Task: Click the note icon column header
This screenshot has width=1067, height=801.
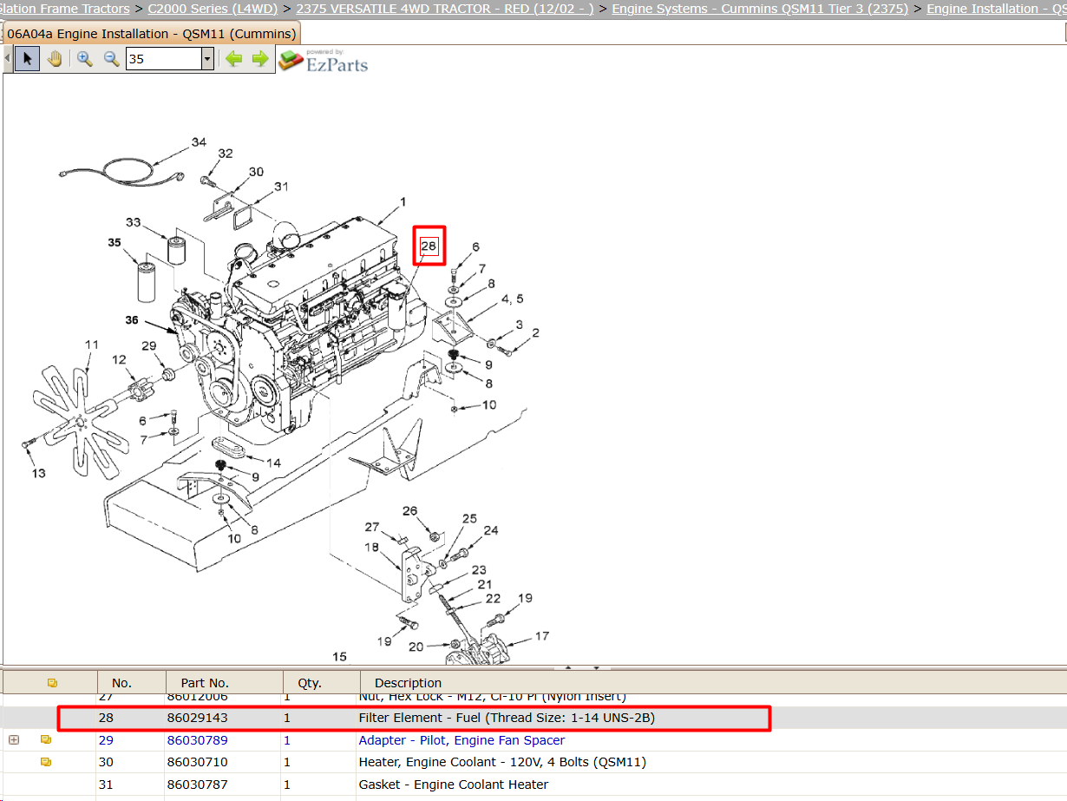Action: (x=52, y=683)
